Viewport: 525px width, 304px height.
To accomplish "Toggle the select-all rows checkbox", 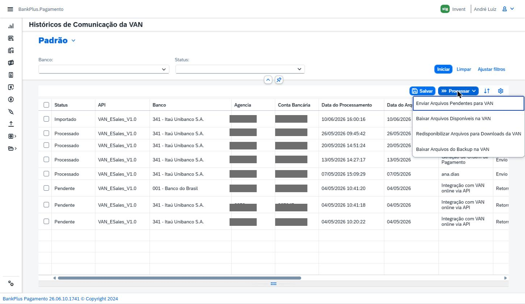I will 46,105.
